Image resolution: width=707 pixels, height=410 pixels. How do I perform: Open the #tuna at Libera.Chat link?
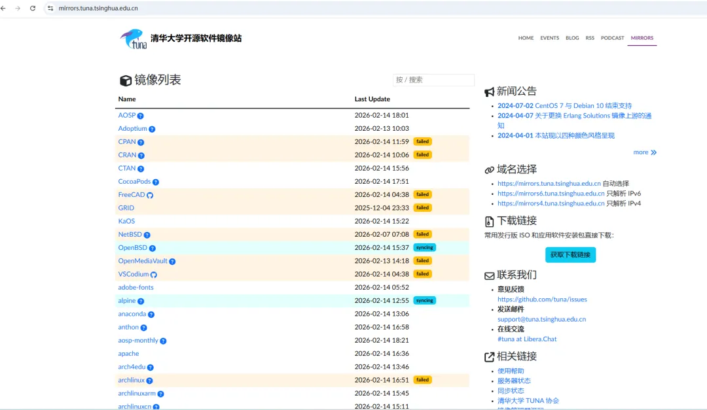click(527, 339)
